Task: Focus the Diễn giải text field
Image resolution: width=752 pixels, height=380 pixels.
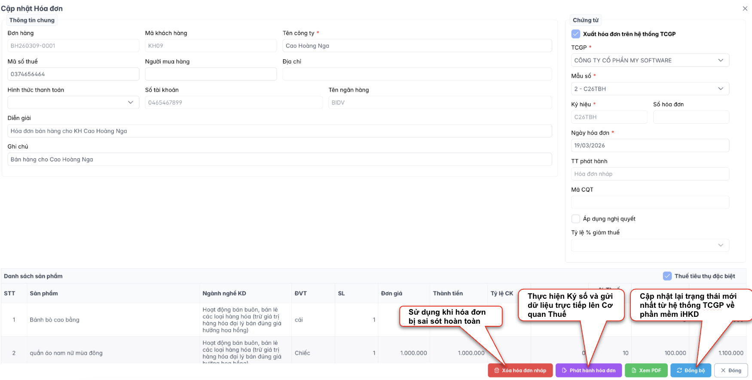Action: click(279, 131)
